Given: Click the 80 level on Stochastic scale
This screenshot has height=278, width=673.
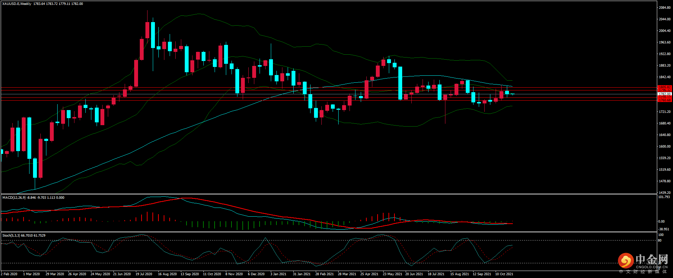Looking at the screenshot, I should (660, 240).
